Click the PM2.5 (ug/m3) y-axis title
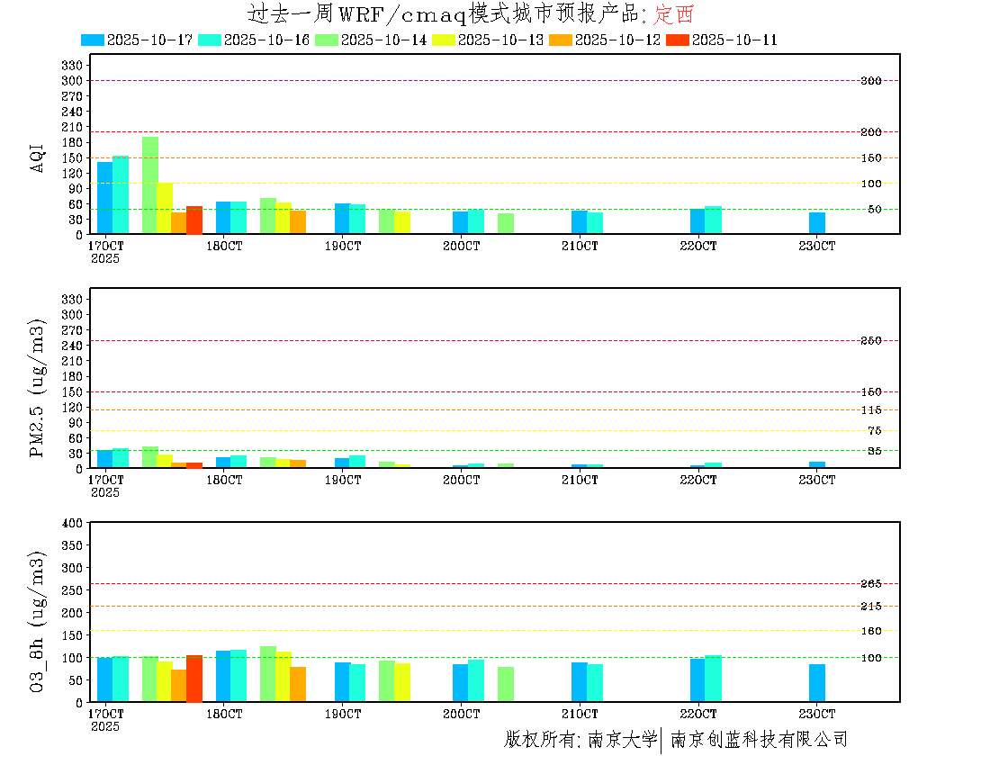 [x=38, y=388]
